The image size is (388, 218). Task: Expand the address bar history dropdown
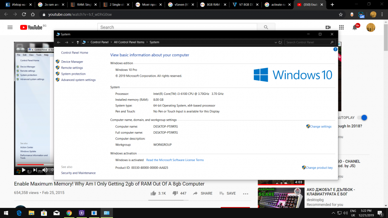[275, 42]
